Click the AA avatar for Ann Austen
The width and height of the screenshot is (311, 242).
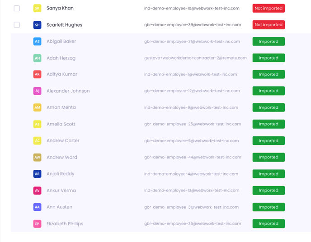click(x=37, y=207)
